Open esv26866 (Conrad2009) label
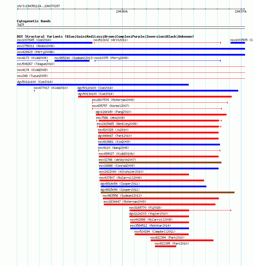The image size is (253, 266). coord(117,166)
